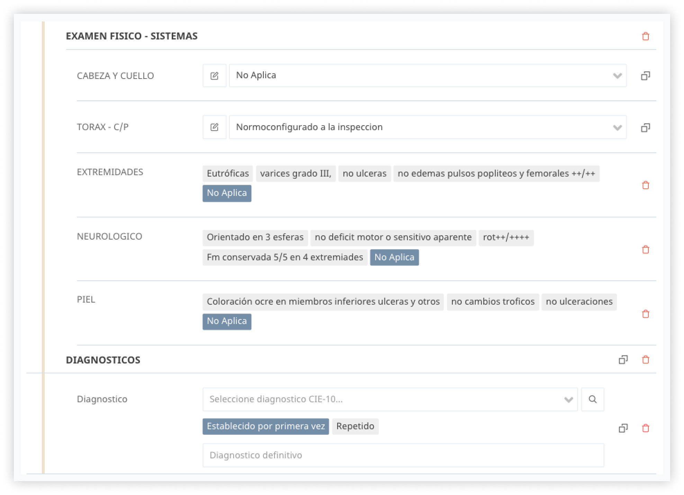Viewport: 684px width, 495px height.
Task: Duplicate the TORAX - C/P row
Action: [x=645, y=127]
